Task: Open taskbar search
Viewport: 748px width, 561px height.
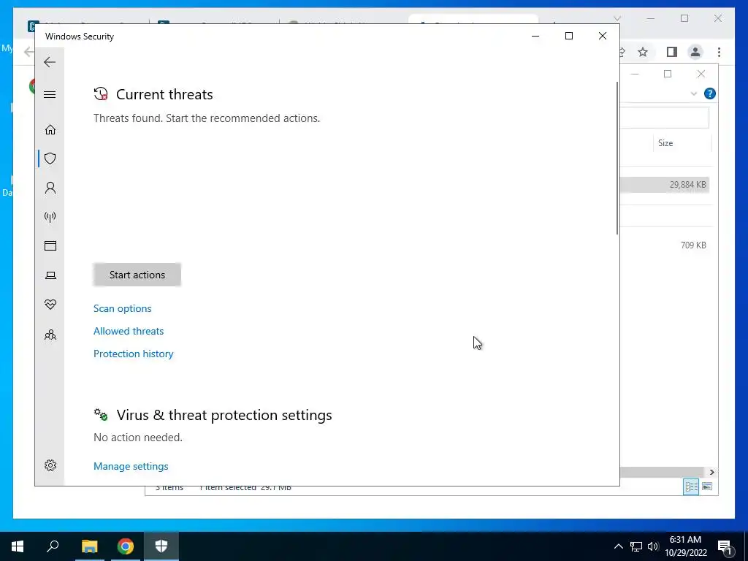Action: pyautogui.click(x=53, y=546)
